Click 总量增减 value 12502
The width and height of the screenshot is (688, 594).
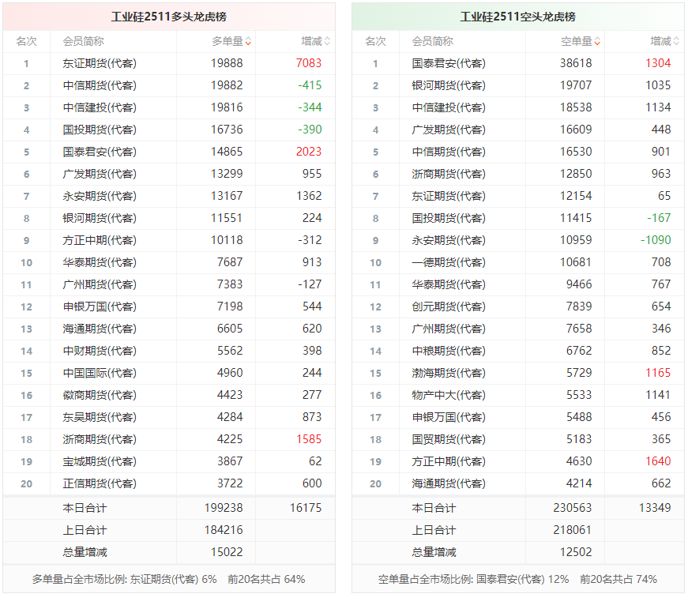click(x=576, y=552)
